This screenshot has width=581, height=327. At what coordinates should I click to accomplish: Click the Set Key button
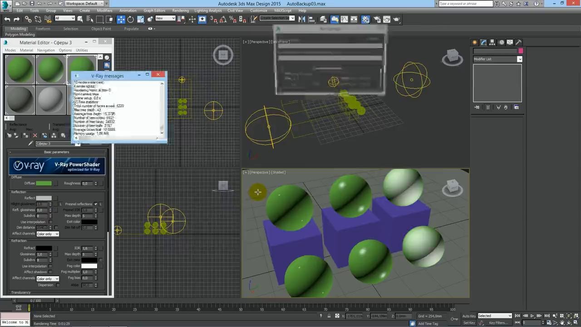tap(469, 323)
